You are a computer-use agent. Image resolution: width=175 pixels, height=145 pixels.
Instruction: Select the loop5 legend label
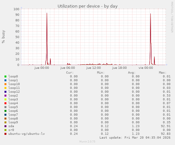tap(13, 107)
